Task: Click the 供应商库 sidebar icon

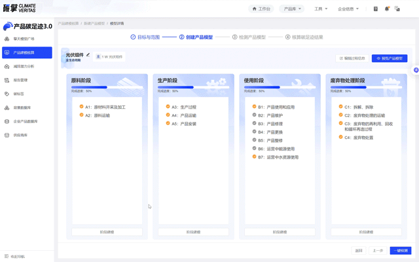Action: tap(7, 135)
